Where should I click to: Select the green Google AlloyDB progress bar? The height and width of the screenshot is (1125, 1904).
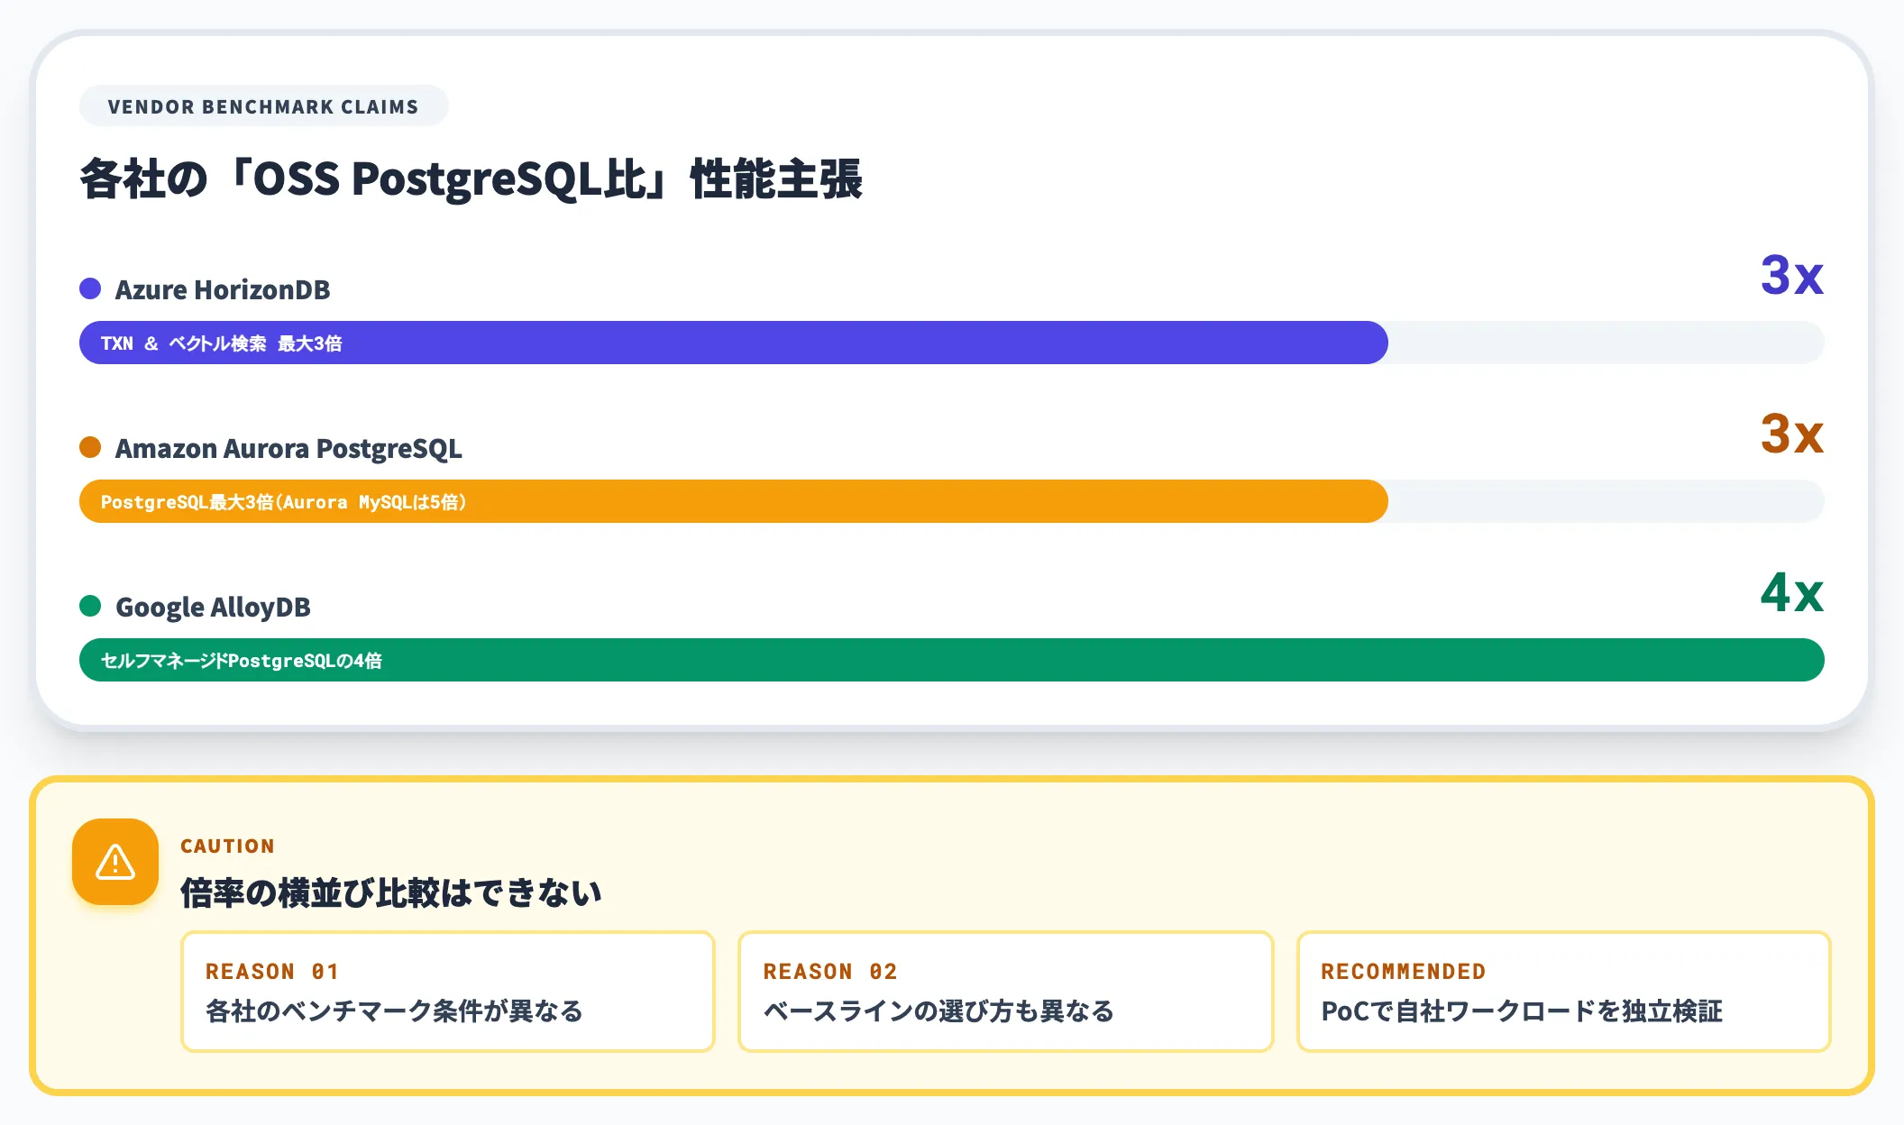[952, 660]
